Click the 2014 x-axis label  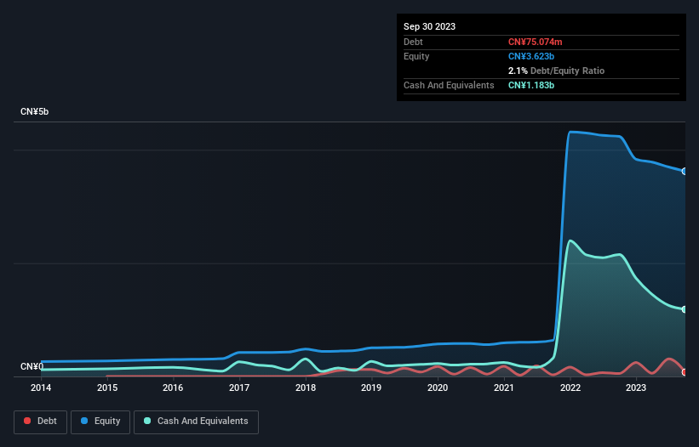pyautogui.click(x=41, y=388)
